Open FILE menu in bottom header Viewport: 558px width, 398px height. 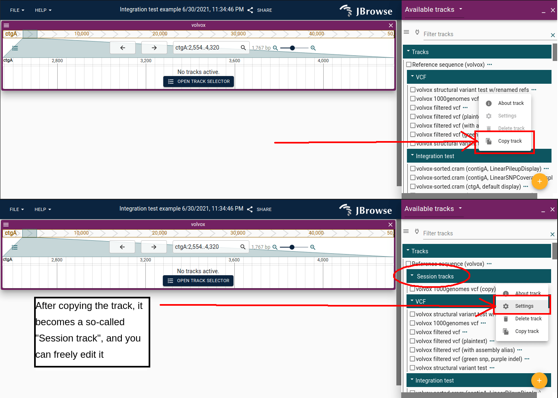(x=17, y=209)
